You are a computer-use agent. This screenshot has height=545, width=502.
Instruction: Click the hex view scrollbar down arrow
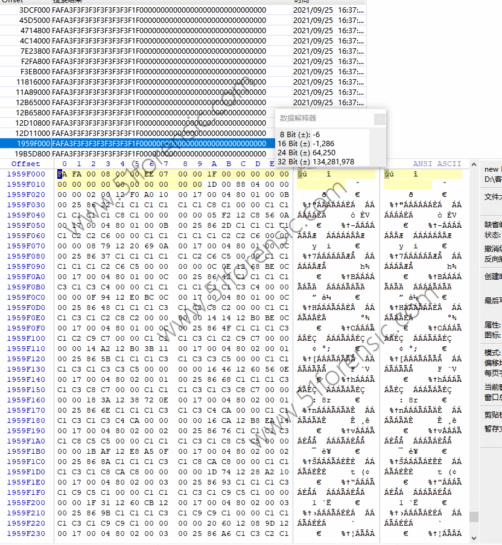coord(474,538)
